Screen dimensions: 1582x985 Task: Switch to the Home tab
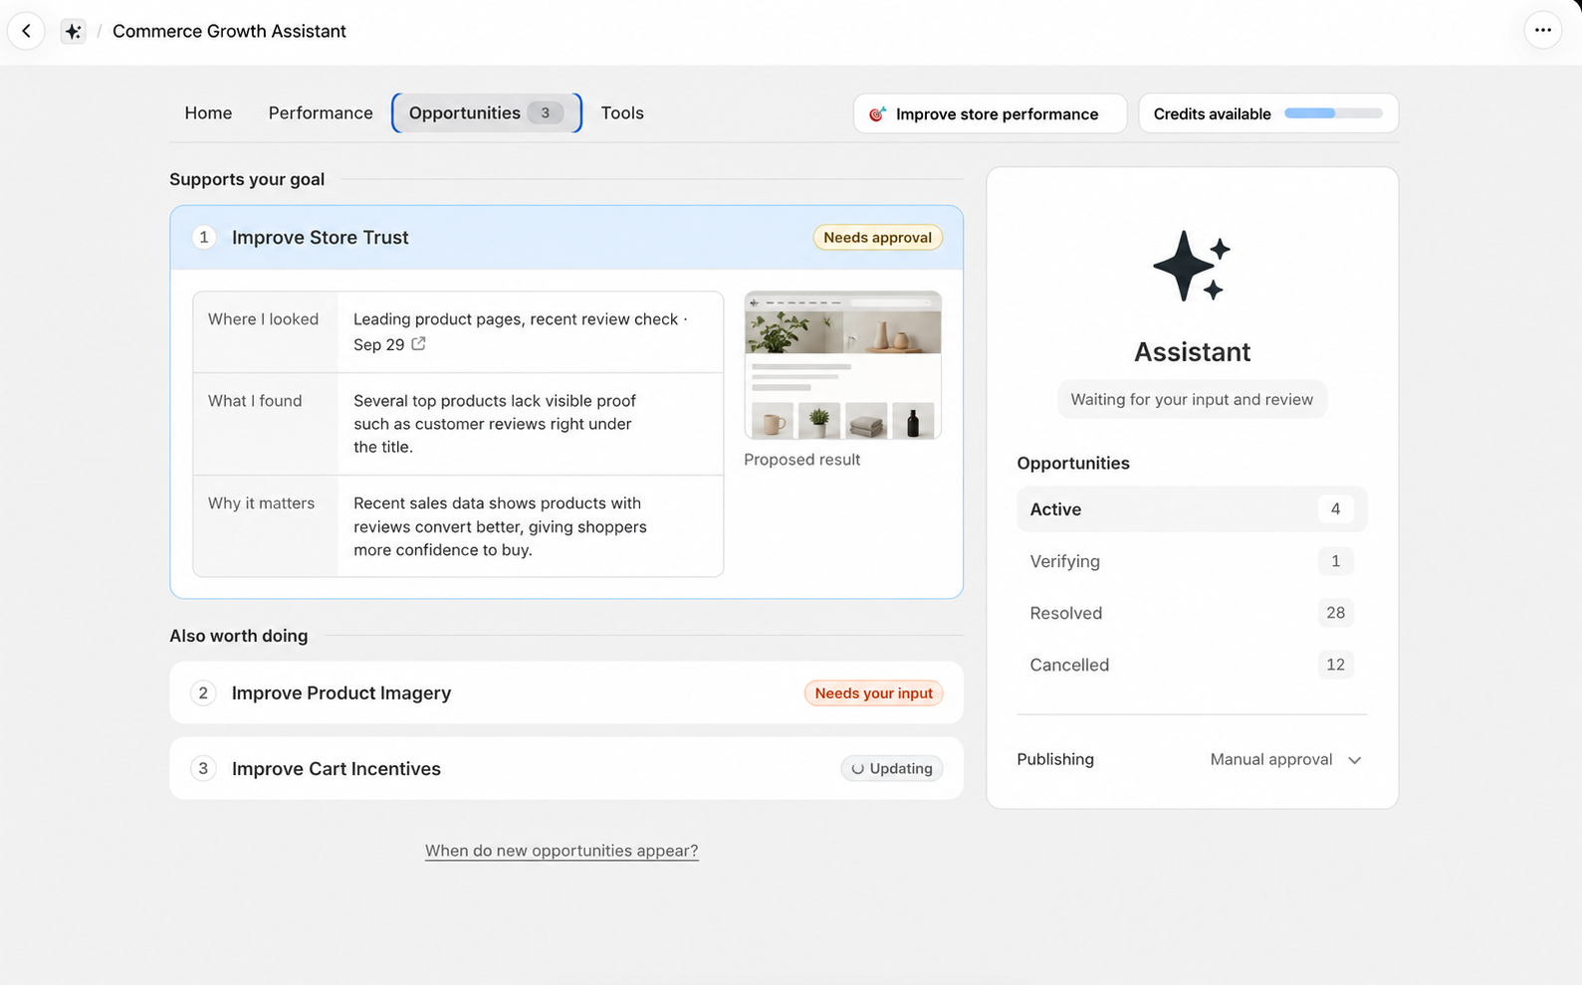[208, 113]
